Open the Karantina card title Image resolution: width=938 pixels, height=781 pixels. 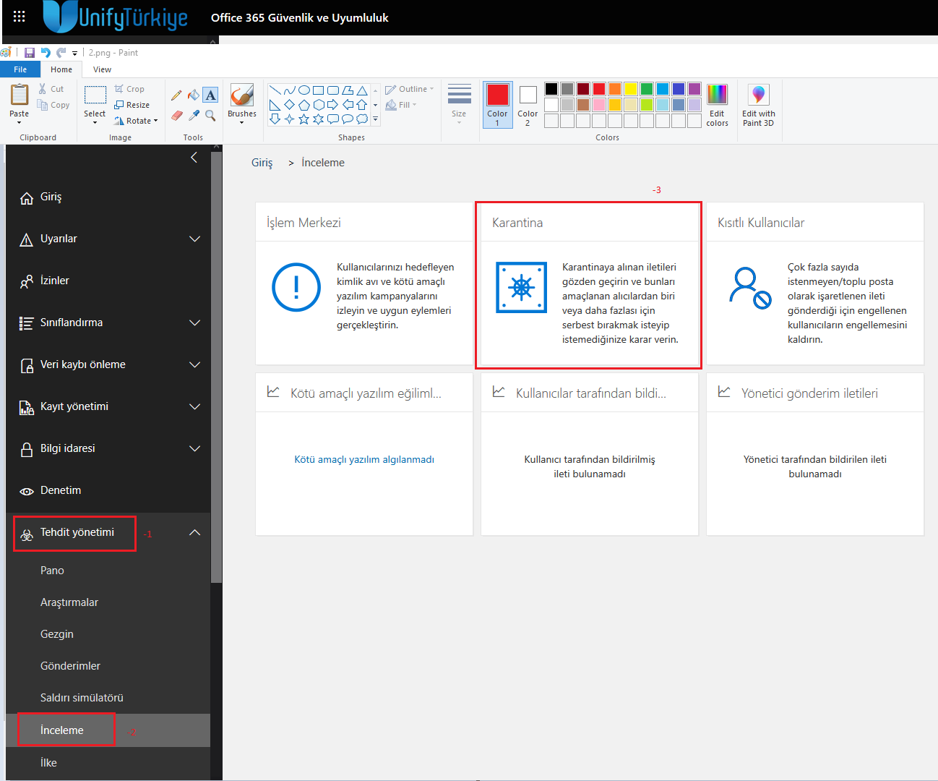(x=517, y=223)
